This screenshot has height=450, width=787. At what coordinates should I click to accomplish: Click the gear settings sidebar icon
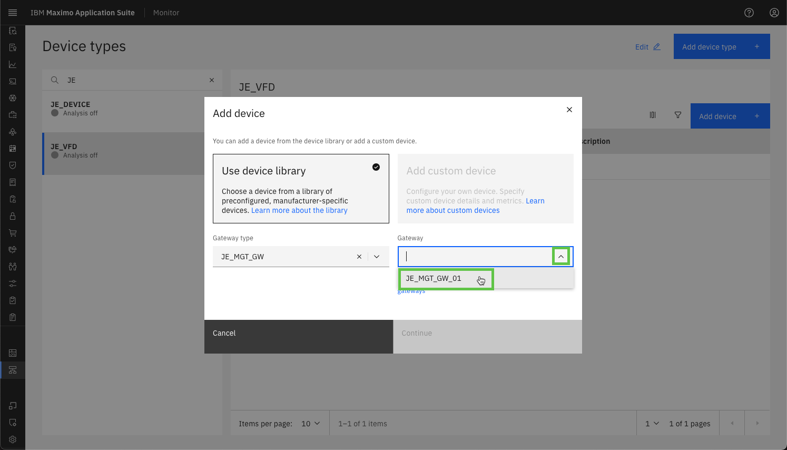(x=13, y=439)
